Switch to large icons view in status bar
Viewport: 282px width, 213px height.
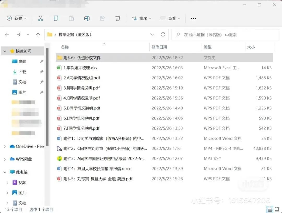[277, 209]
